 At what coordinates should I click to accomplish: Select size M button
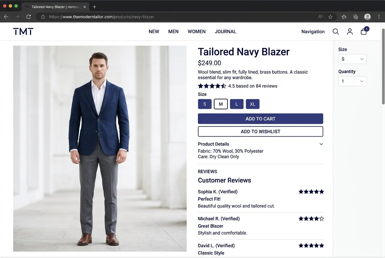[x=221, y=104]
